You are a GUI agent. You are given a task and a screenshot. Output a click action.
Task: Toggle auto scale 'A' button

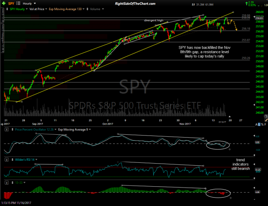pos(256,125)
